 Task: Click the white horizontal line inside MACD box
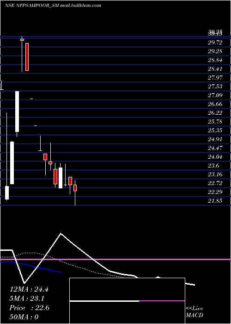pyautogui.click(x=104, y=301)
